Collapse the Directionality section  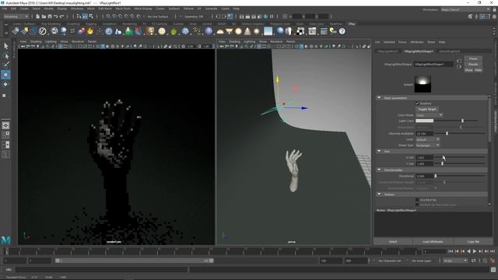coord(379,170)
